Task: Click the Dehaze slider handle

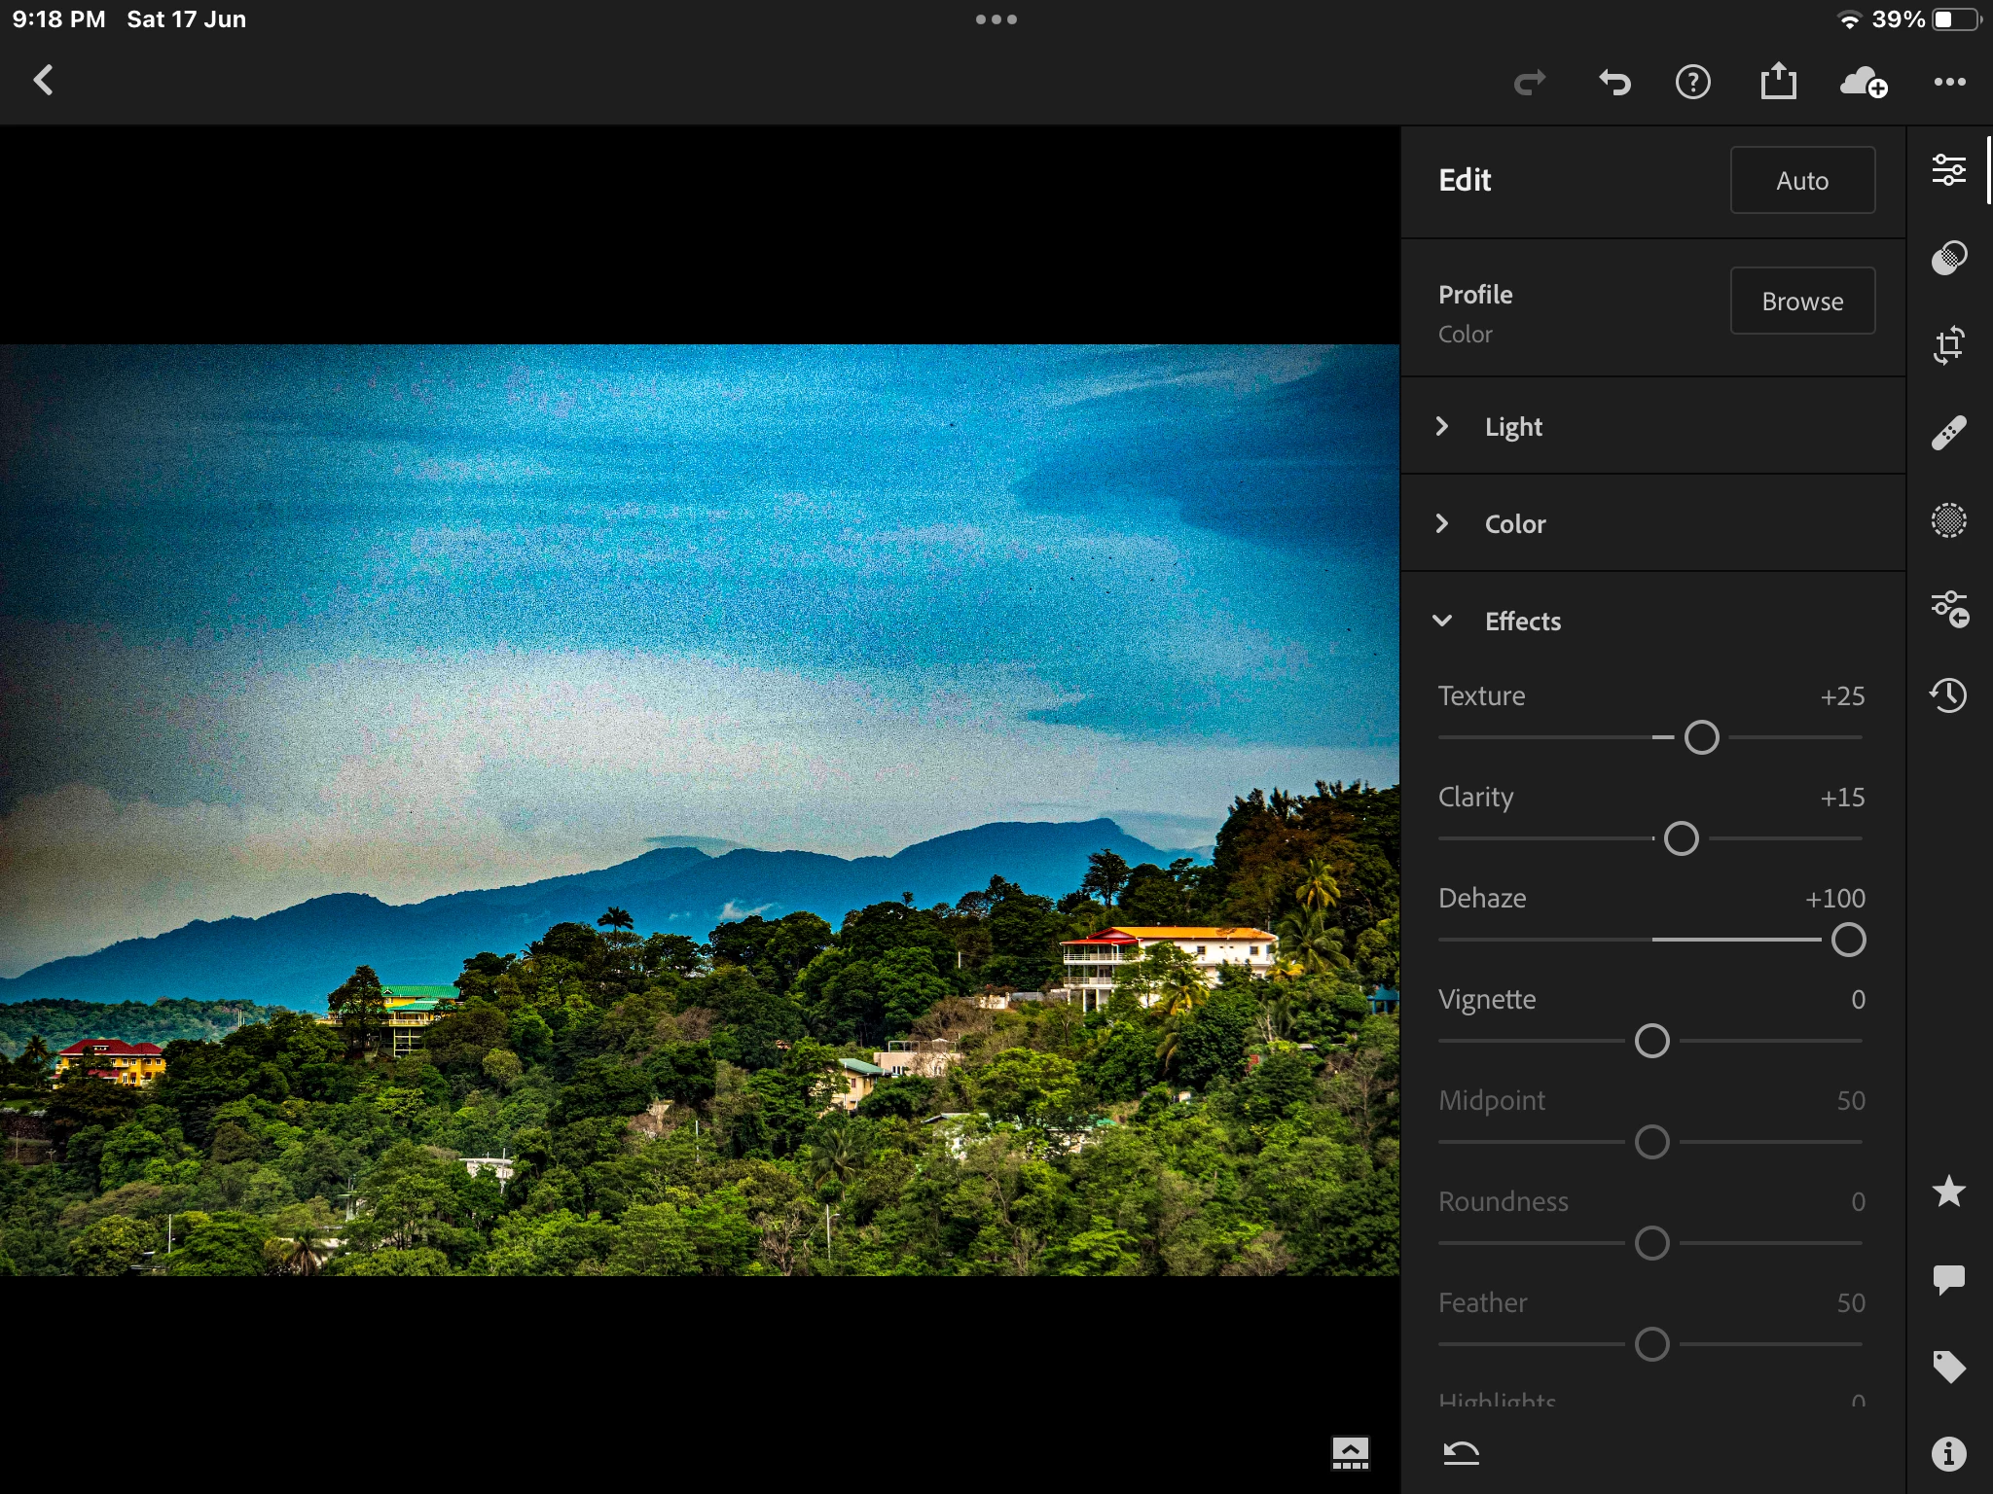Action: pos(1848,940)
